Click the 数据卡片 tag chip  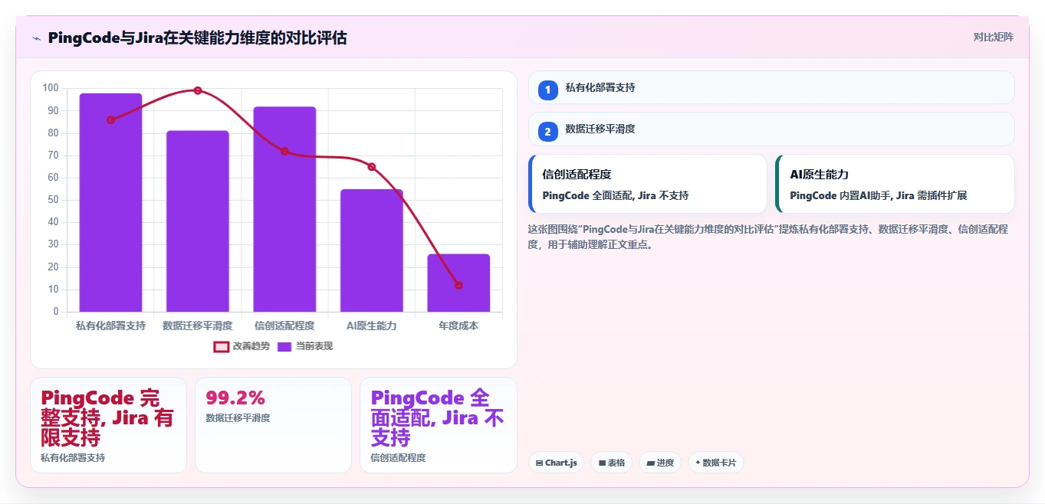(x=715, y=463)
